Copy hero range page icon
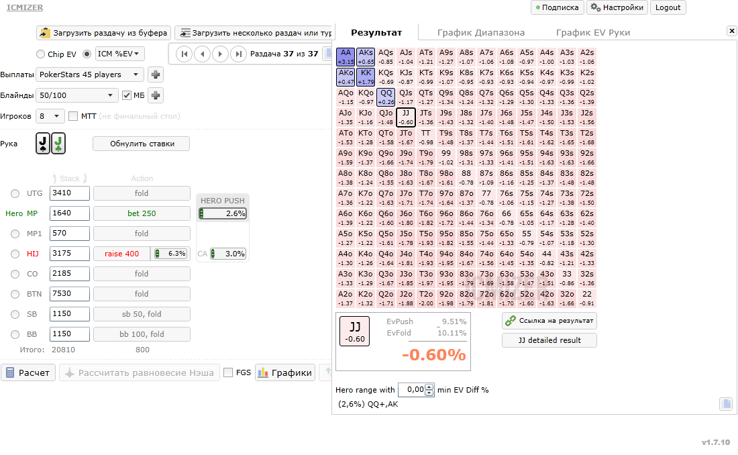 (x=726, y=403)
